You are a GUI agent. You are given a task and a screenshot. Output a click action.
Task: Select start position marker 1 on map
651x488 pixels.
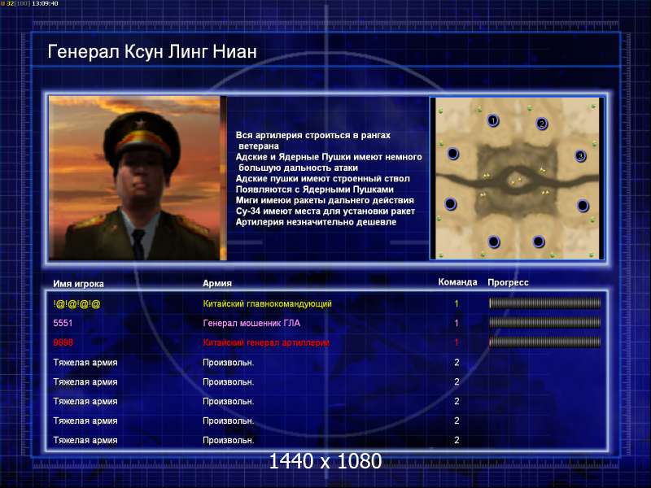[493, 120]
